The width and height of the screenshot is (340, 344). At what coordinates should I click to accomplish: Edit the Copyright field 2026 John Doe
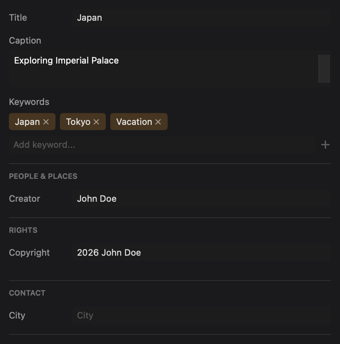(x=202, y=253)
